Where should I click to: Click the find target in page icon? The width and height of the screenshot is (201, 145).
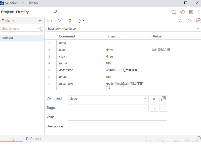point(163,108)
